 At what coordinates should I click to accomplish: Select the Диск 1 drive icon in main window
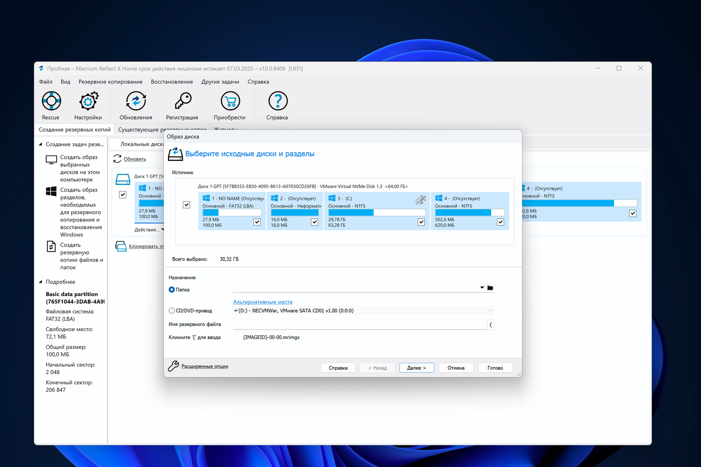click(x=123, y=179)
